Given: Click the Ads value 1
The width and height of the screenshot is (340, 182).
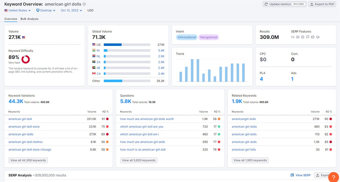Looking at the screenshot, I should pyautogui.click(x=292, y=79).
